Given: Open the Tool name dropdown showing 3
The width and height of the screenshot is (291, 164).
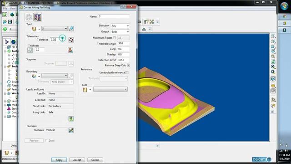Looking at the screenshot, I should (x=55, y=29).
